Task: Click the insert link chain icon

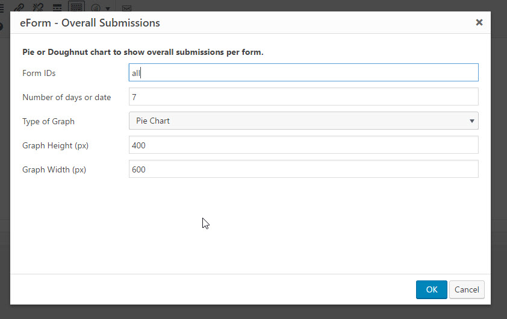Action: (19, 7)
